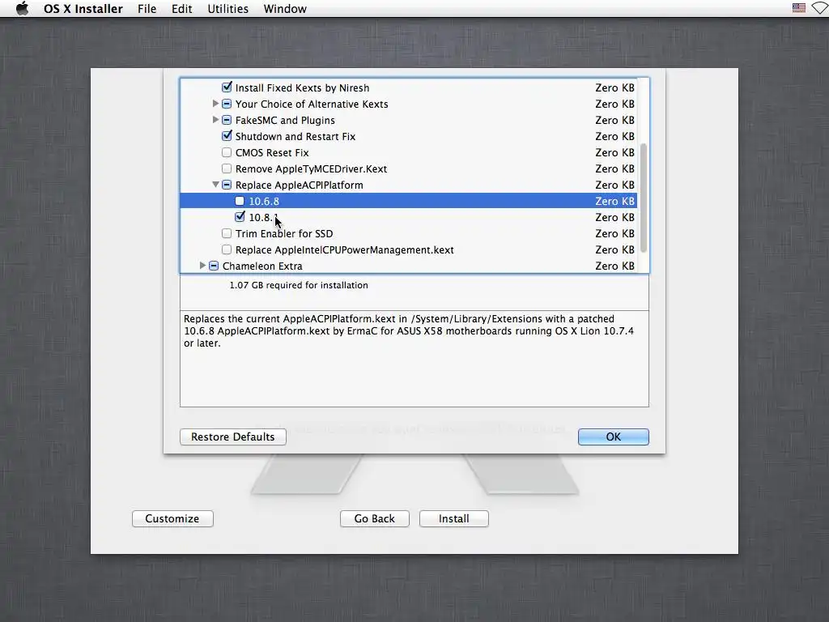The width and height of the screenshot is (829, 622).
Task: Click the description text about AppleACPIPlatform.kext
Action: [x=409, y=331]
